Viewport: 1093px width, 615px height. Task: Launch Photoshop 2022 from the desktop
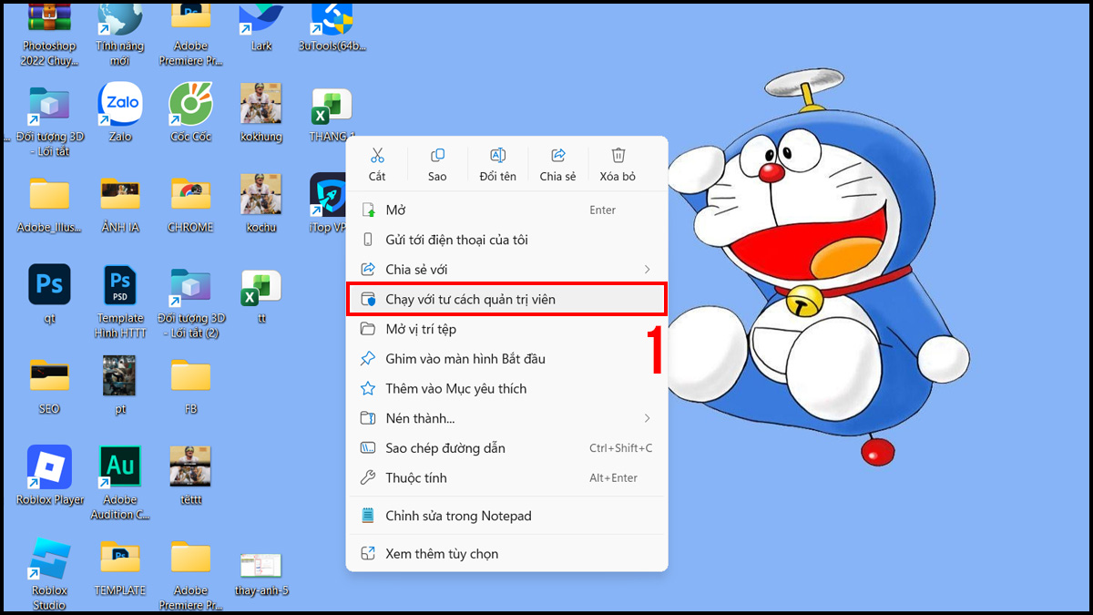[x=48, y=23]
